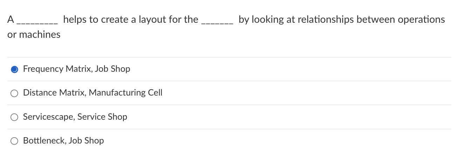Select the Frequency Matrix, Job Shop radio button

(14, 69)
